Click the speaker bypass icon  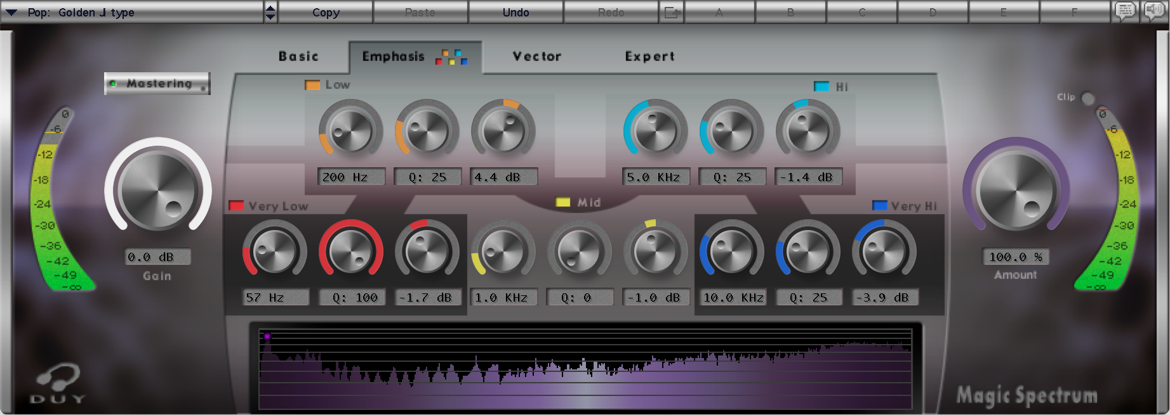coord(1154,11)
